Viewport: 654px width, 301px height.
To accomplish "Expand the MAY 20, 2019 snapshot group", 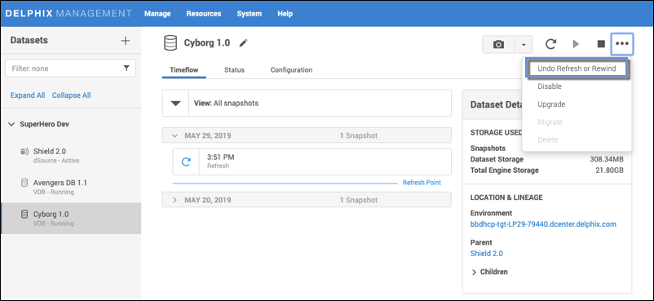I will coord(175,200).
